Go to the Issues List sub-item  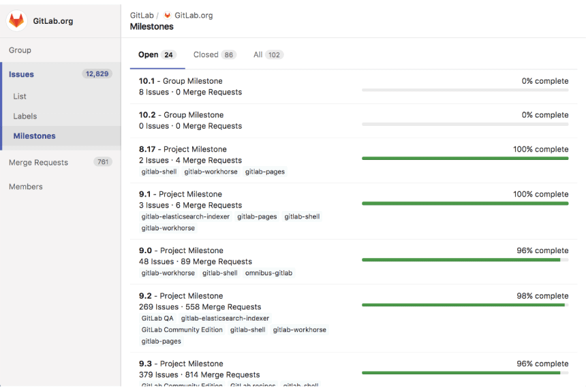20,96
